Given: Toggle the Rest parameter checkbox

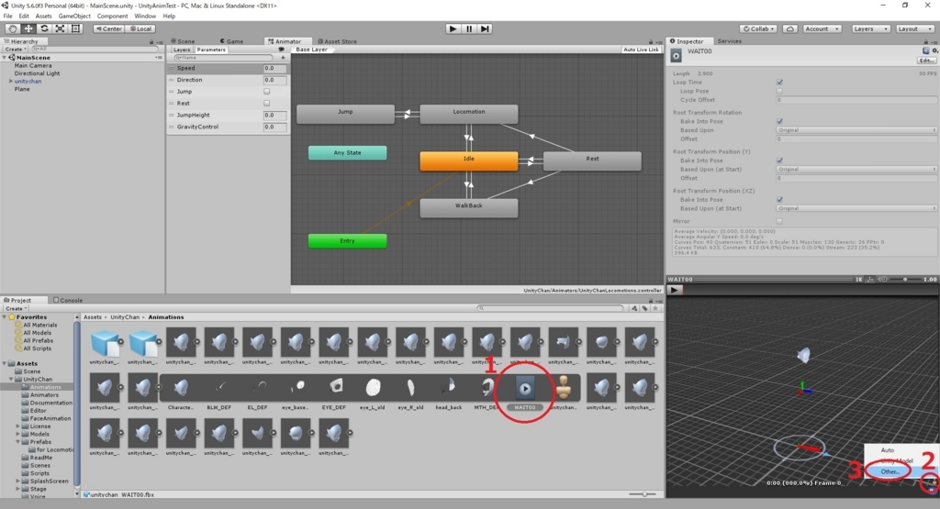Looking at the screenshot, I should click(267, 103).
